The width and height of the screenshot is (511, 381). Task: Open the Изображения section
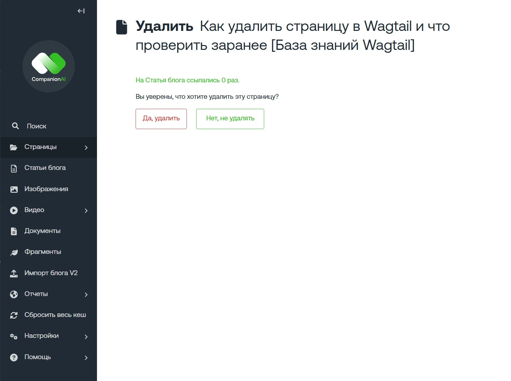(x=48, y=189)
